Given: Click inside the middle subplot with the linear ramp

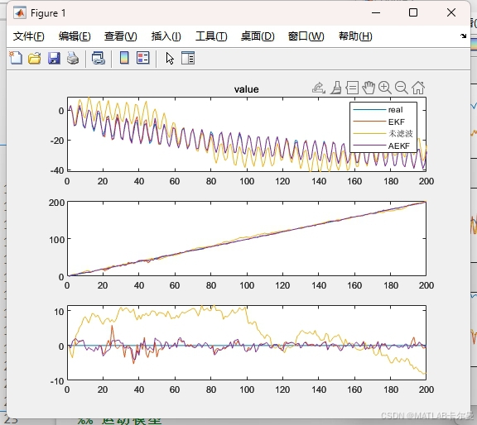Looking at the screenshot, I should coord(247,238).
